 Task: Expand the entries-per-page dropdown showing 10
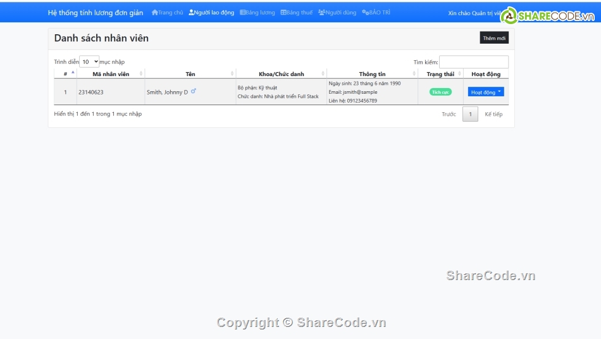pyautogui.click(x=89, y=61)
